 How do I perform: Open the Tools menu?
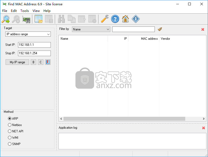[25, 11]
